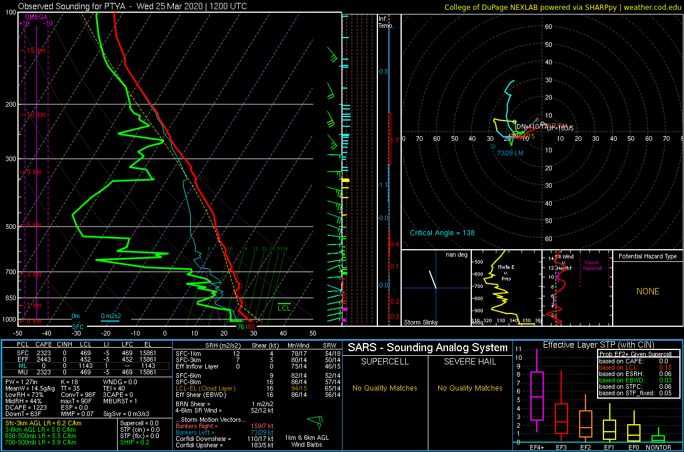Image resolution: width=684 pixels, height=452 pixels.
Task: Click the CAPE column header
Action: tap(43, 345)
